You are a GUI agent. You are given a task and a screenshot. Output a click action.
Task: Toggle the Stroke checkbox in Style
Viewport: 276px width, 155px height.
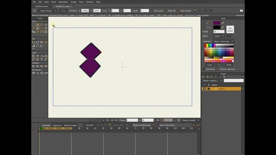(x=204, y=27)
